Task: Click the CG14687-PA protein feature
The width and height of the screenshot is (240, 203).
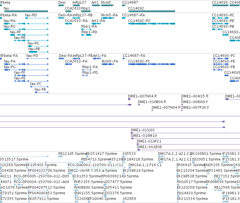Action: (x=124, y=59)
